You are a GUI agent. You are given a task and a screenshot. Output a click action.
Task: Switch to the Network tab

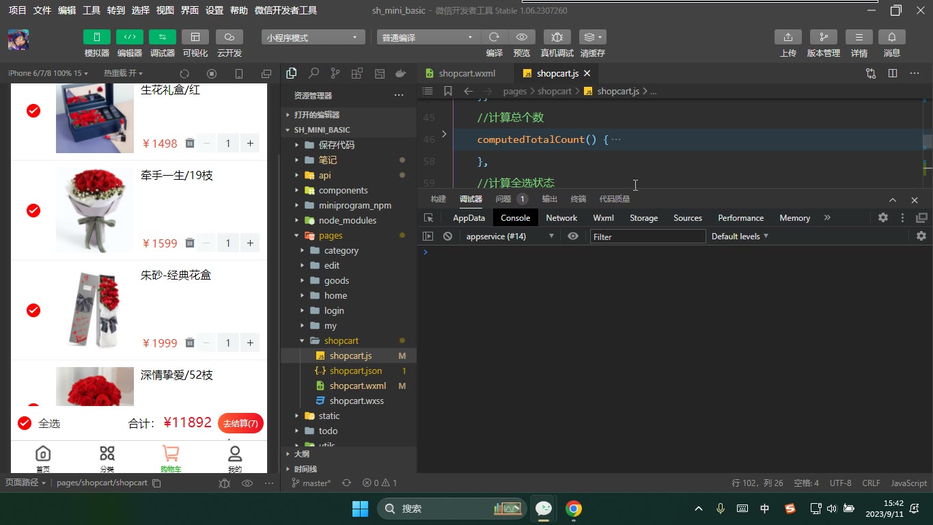coord(561,217)
